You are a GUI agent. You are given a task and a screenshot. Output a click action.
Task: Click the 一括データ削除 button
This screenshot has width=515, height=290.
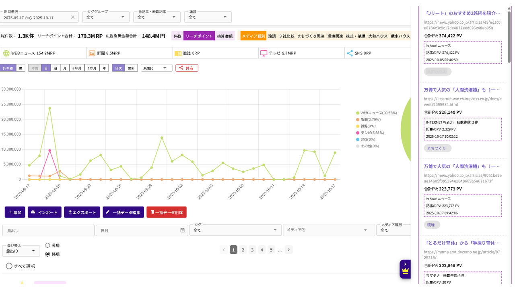click(x=166, y=212)
